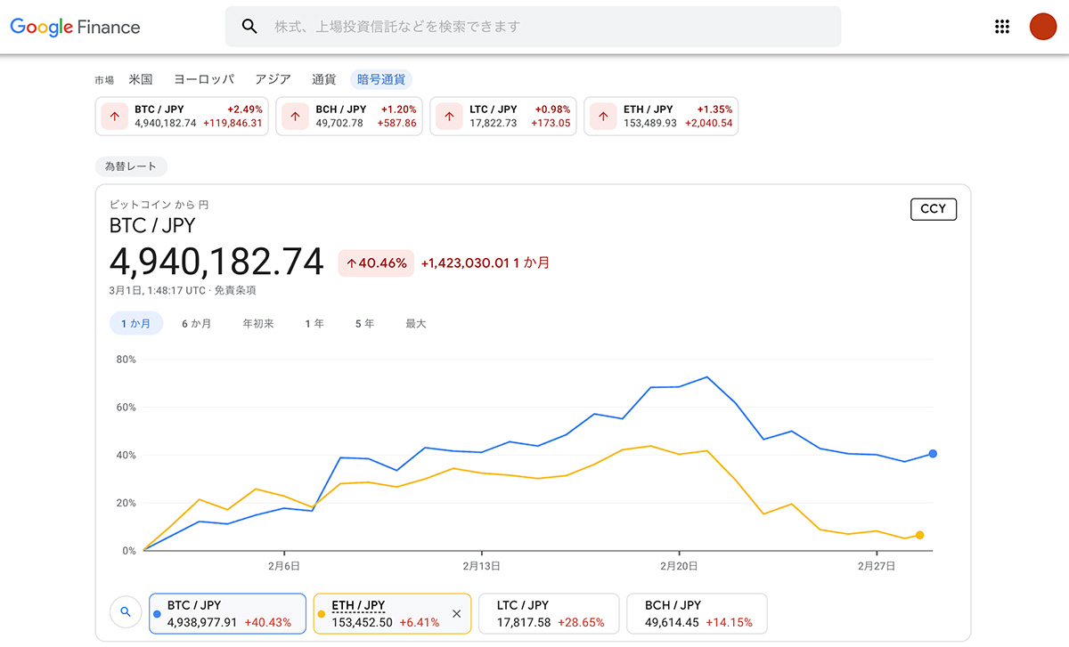The height and width of the screenshot is (647, 1069).
Task: Open the BTC / JPY ticker card
Action: tap(182, 116)
